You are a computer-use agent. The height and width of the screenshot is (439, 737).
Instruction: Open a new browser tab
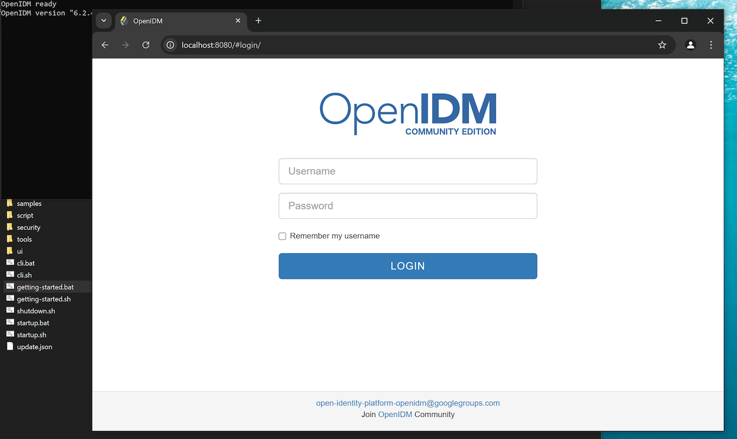(258, 21)
